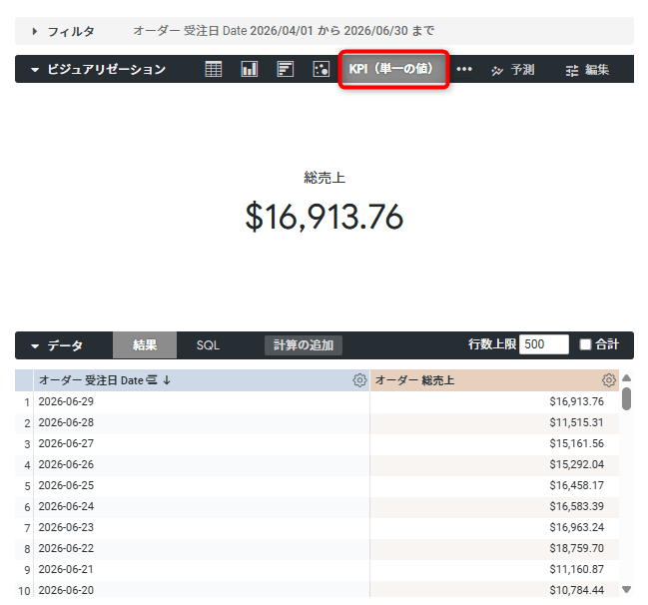Click the $16,913.76 cell in row 1
Image resolution: width=648 pixels, height=605 pixels.
click(494, 401)
